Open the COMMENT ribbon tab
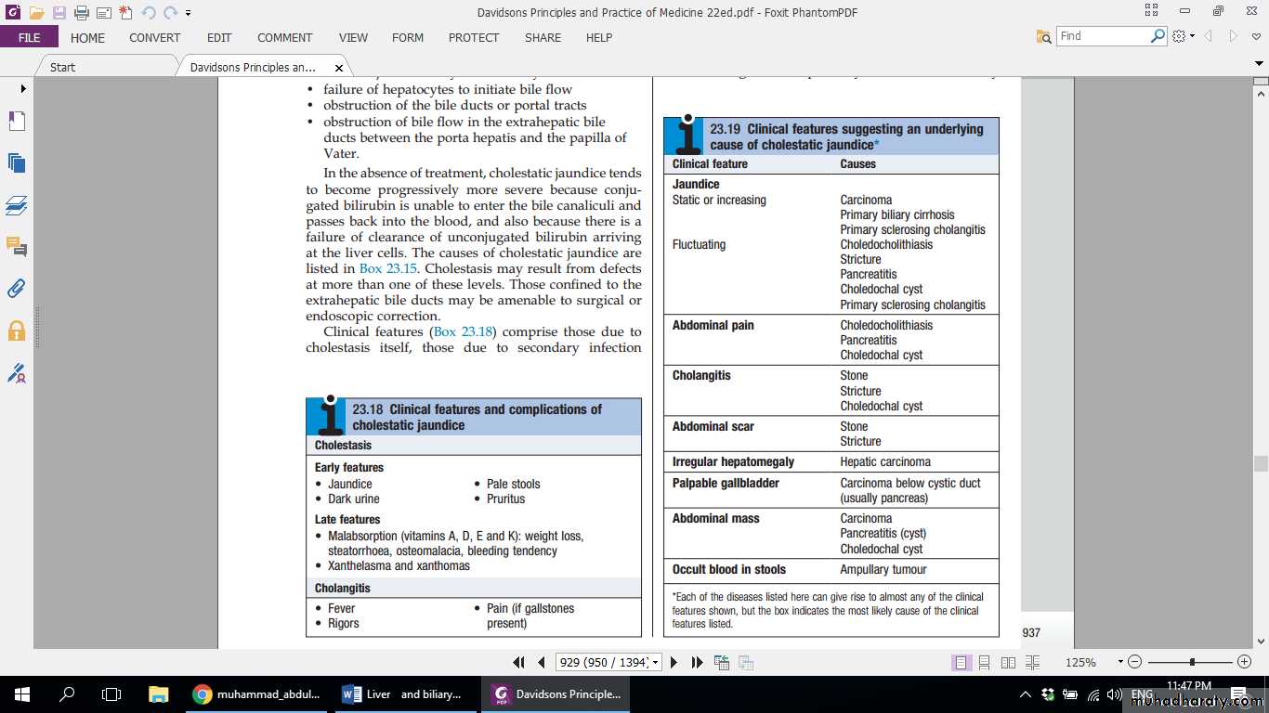The image size is (1269, 713). pos(284,37)
